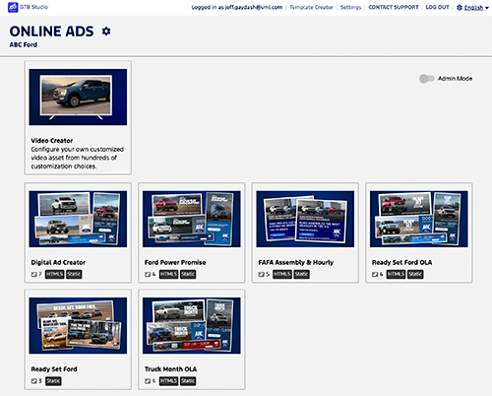Viewport: 492px width, 396px height.
Task: Click HTML5 tag on Ford Power Promise
Action: pyautogui.click(x=168, y=274)
